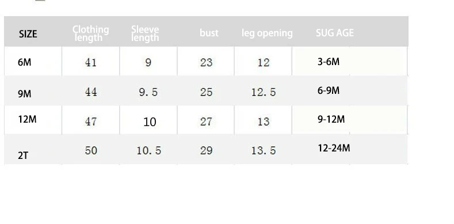Click the SIZE column header
454x224 pixels.
[28, 34]
